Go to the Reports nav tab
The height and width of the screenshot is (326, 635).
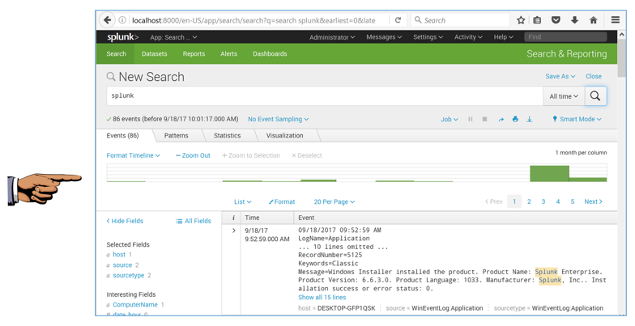194,53
